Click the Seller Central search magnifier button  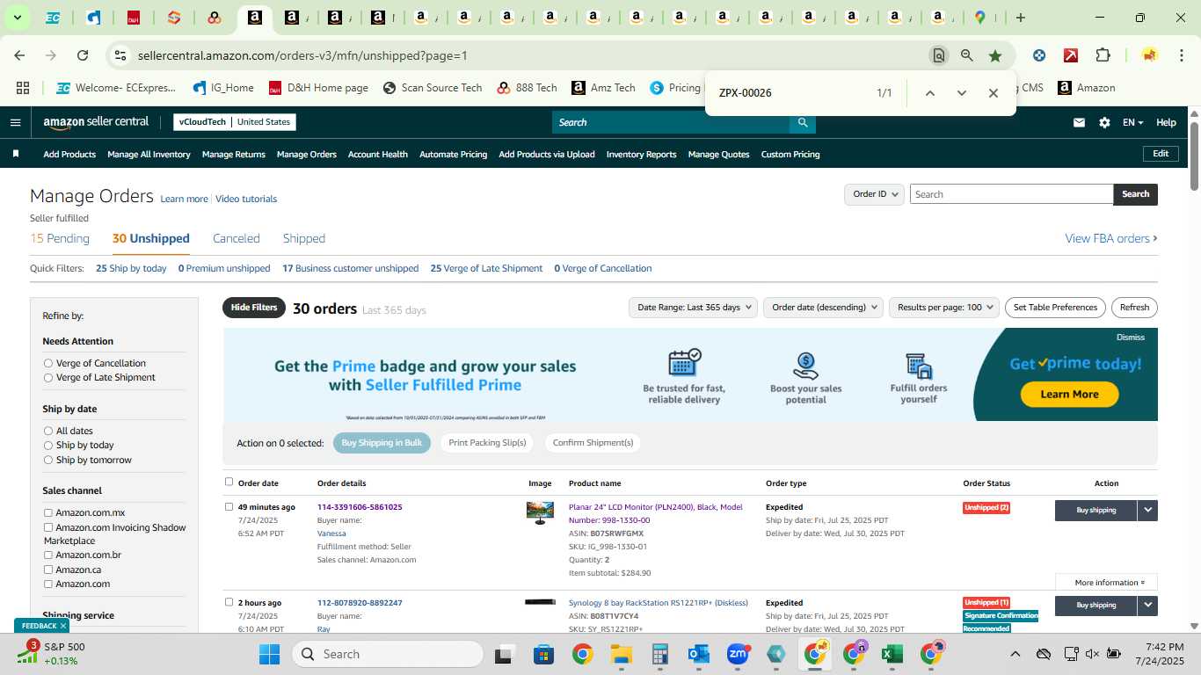(802, 122)
